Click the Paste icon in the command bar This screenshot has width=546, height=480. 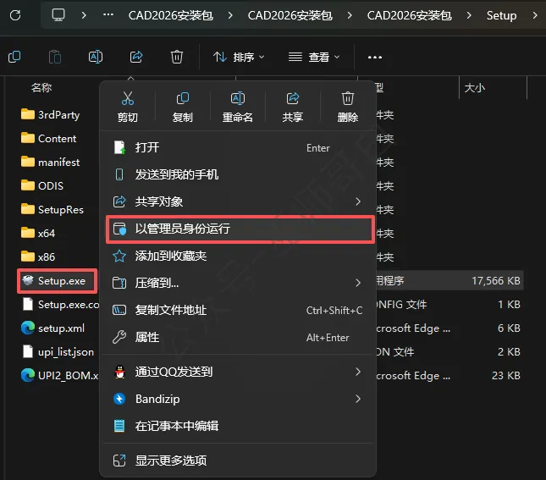point(55,57)
